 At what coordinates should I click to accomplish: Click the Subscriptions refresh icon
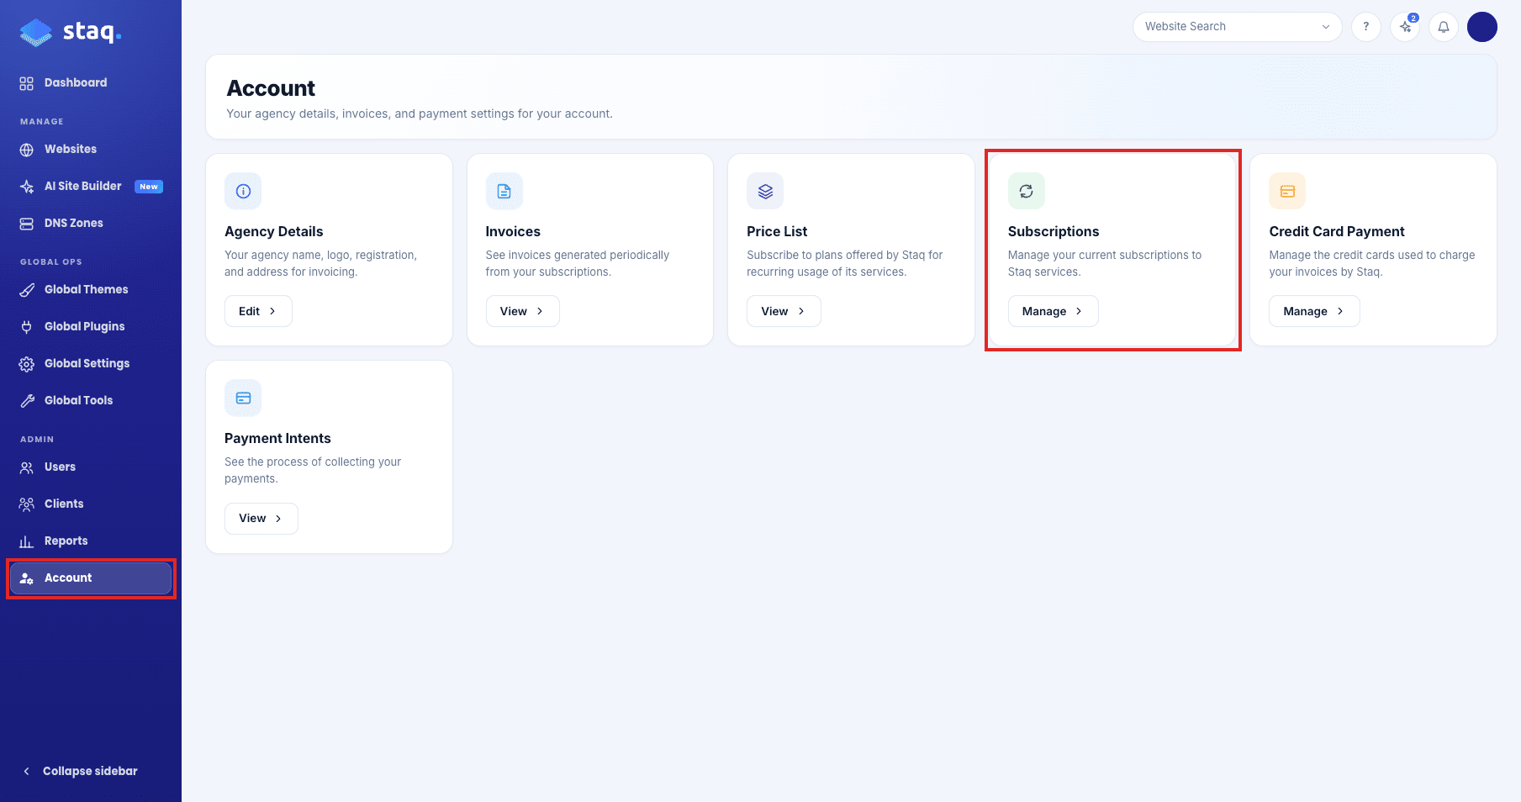[1027, 191]
